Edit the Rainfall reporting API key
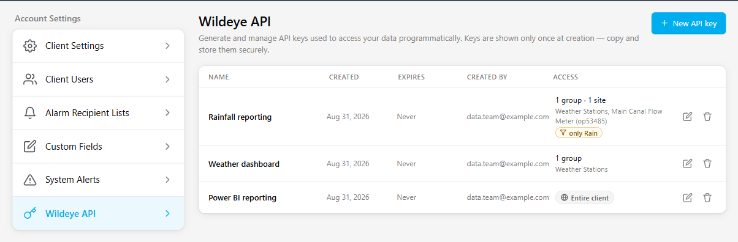The width and height of the screenshot is (738, 242). (688, 117)
